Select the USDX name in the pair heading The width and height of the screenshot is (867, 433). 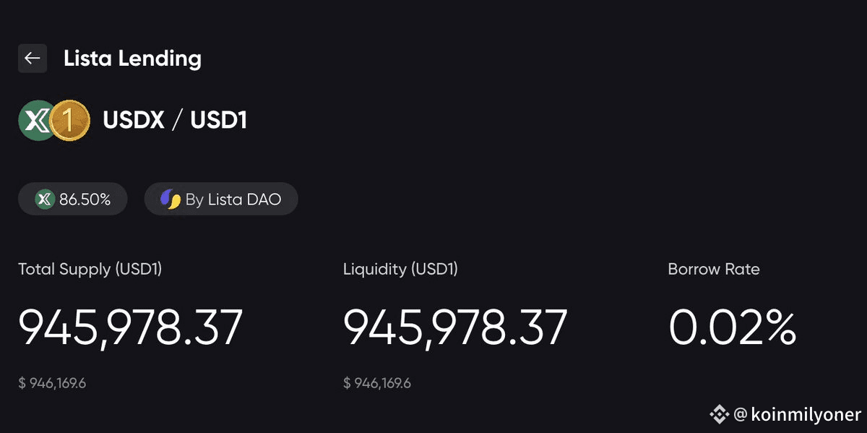pyautogui.click(x=134, y=121)
